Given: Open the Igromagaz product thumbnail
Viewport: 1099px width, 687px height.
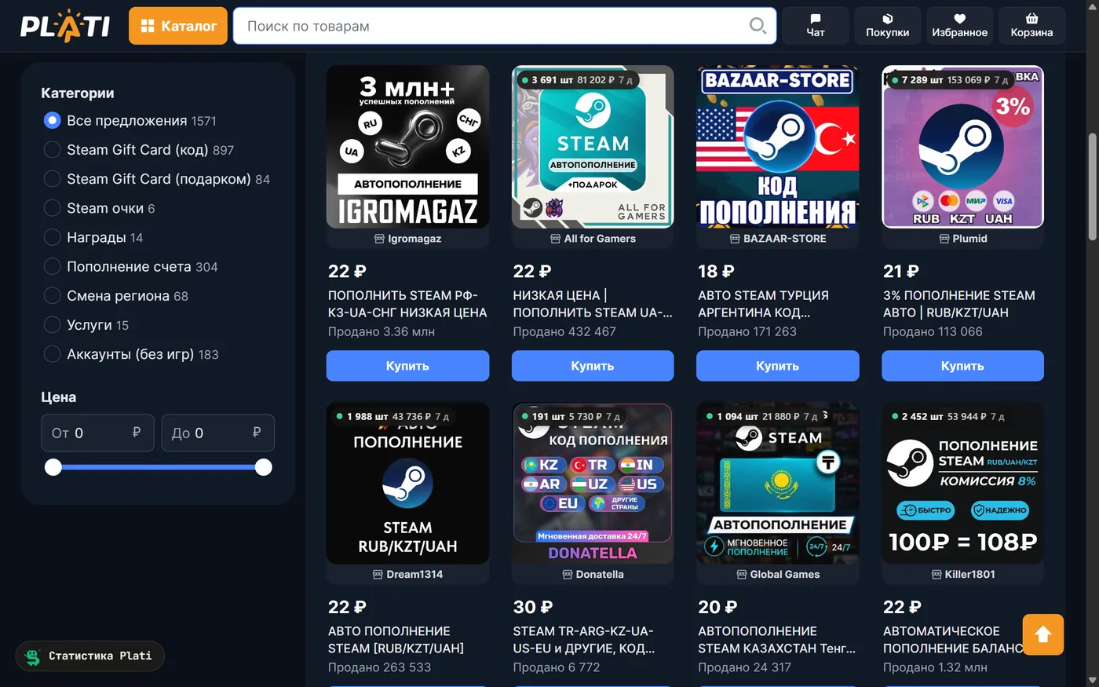Looking at the screenshot, I should pos(407,147).
